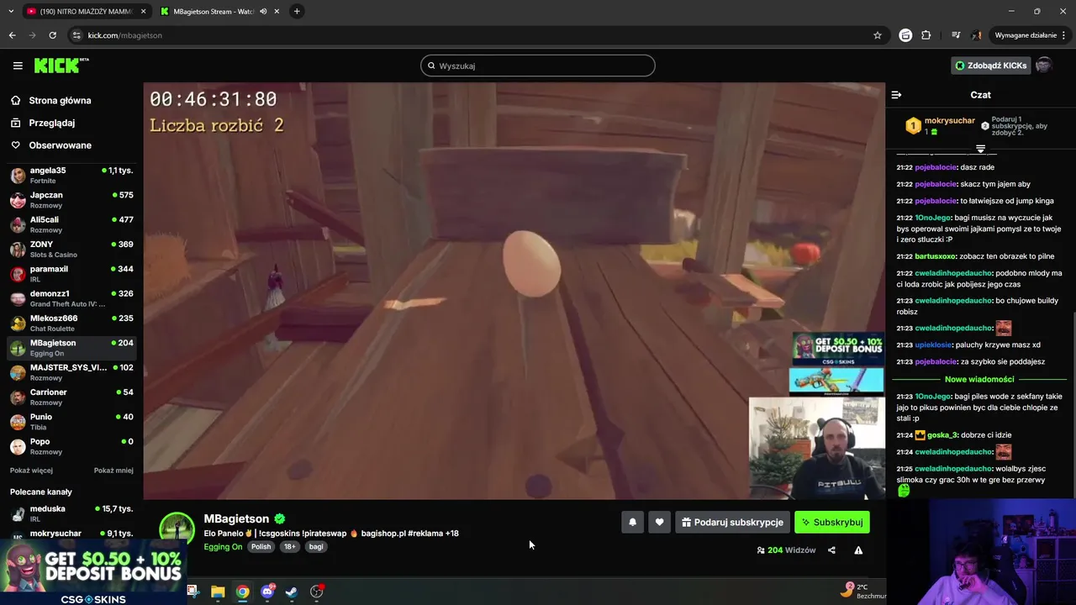Open Steam from the taskbar
This screenshot has width=1076, height=605.
[x=292, y=592]
